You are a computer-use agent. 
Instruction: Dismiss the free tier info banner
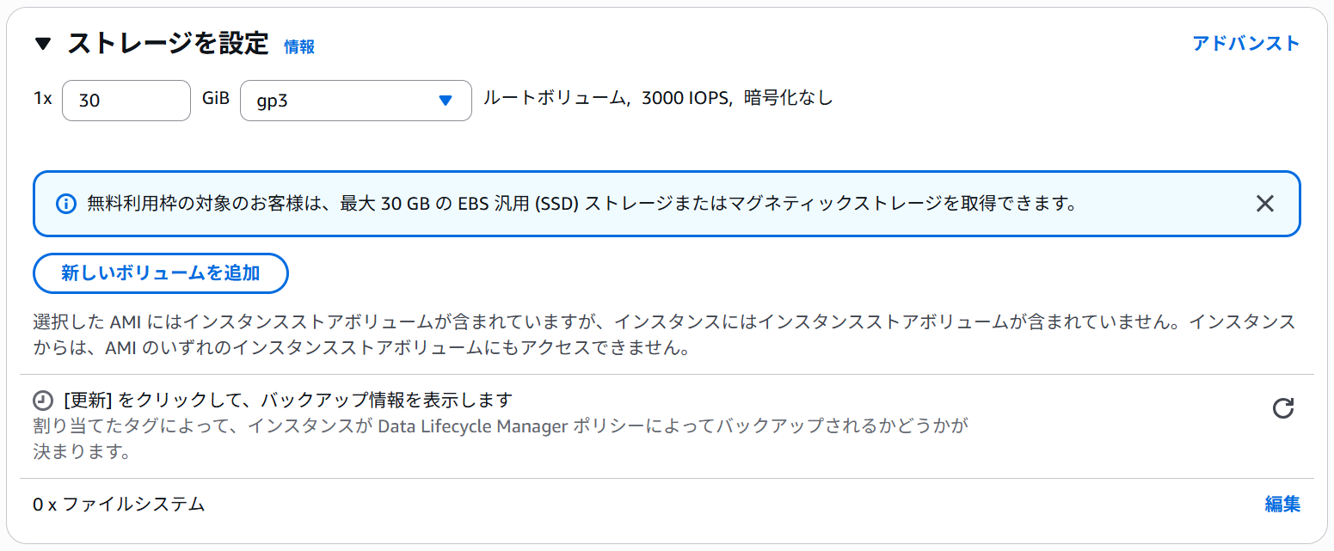(x=1264, y=204)
